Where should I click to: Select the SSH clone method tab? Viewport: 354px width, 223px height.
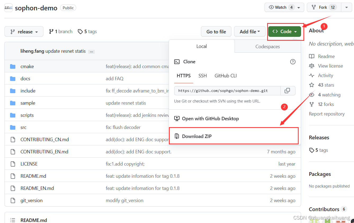pyautogui.click(x=203, y=76)
